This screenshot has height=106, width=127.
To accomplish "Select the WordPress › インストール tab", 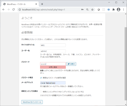I will 20,4.
